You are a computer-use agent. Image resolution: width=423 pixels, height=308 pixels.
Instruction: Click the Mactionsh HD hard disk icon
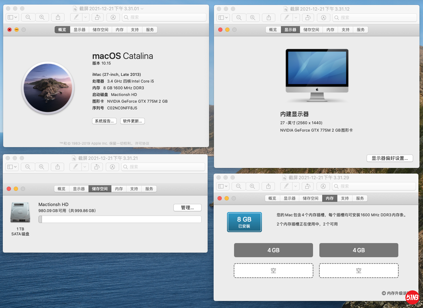(x=20, y=212)
